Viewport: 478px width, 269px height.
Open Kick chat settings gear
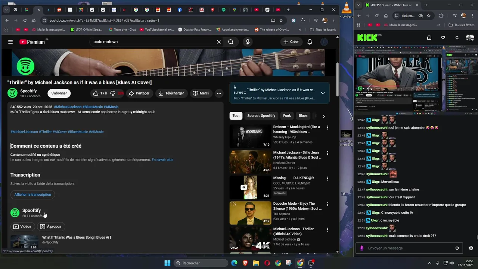click(471, 248)
